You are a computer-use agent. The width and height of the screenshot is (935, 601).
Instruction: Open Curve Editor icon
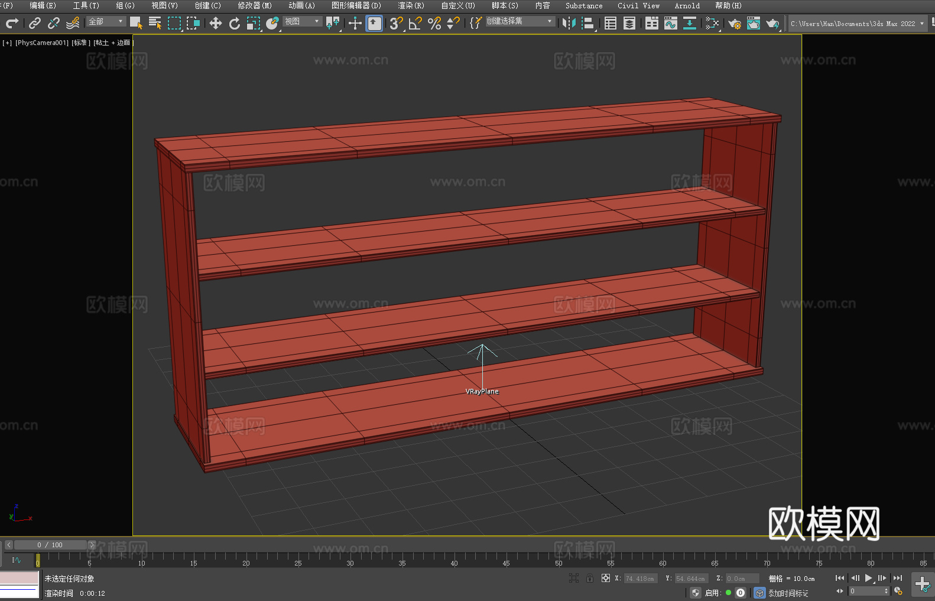click(x=671, y=23)
